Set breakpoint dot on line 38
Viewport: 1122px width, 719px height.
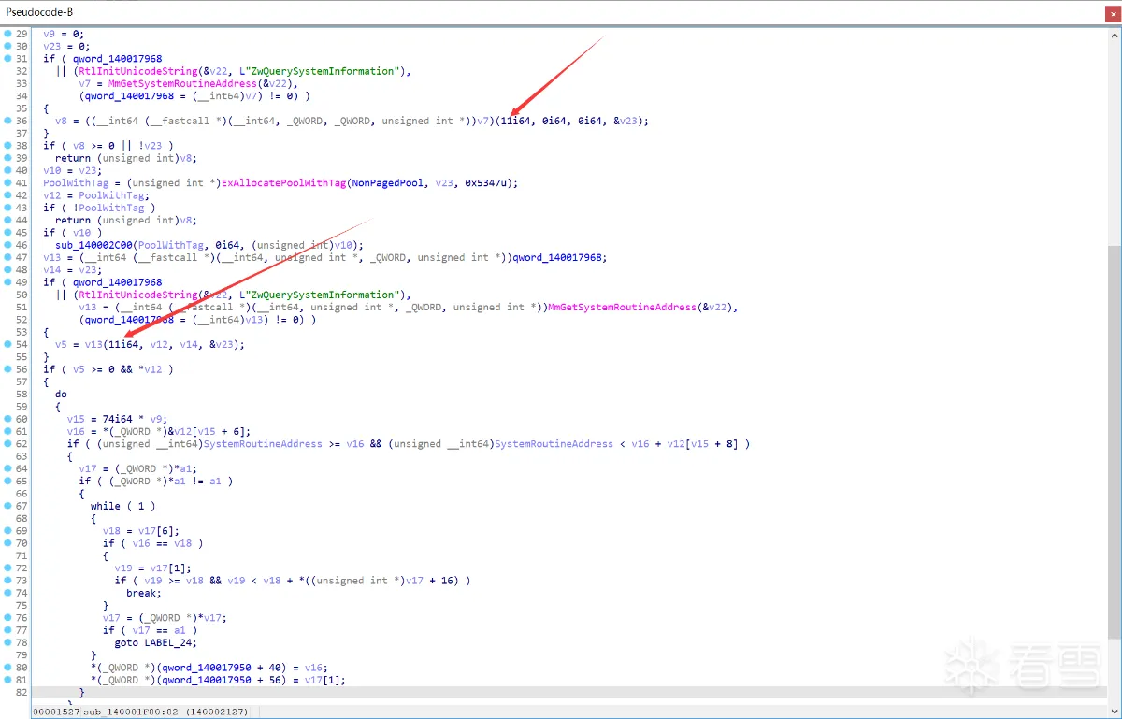[8, 145]
